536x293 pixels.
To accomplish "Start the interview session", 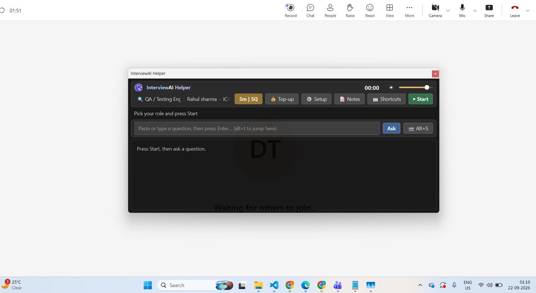I will coord(421,99).
